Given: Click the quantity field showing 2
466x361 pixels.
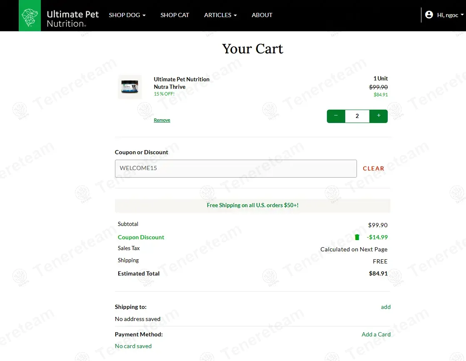Looking at the screenshot, I should [x=357, y=116].
